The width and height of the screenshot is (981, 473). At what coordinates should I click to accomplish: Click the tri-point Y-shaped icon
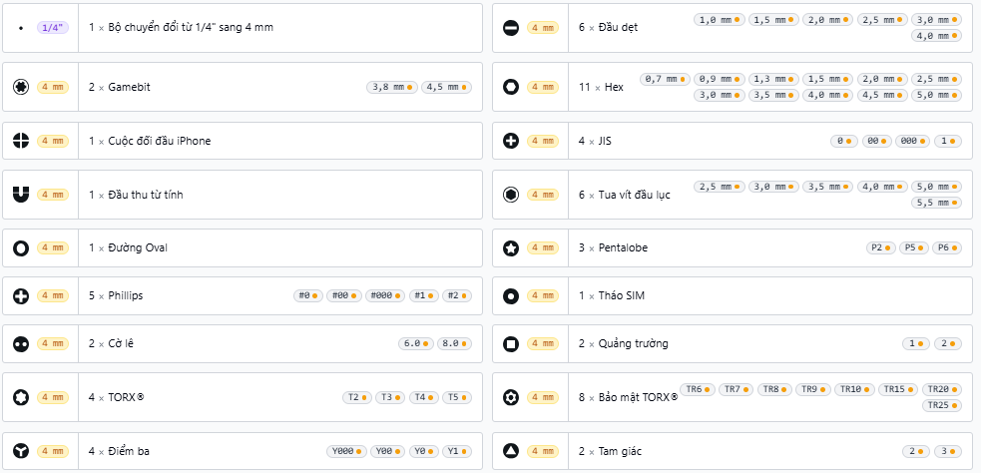[21, 451]
